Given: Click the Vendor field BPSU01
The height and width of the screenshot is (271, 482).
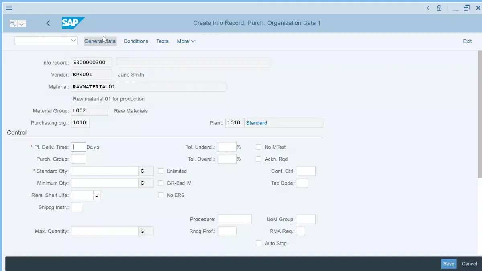Looking at the screenshot, I should (x=92, y=75).
